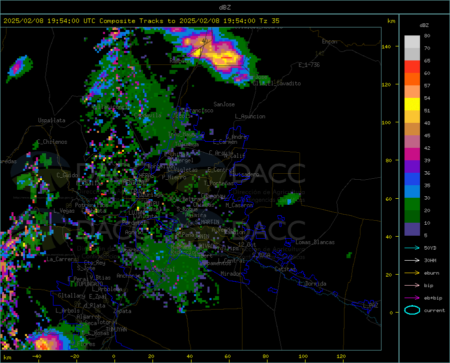This screenshot has height=363, width=450.
Task: Click the cyan 50YD arrow in legend
Action: [412, 248]
